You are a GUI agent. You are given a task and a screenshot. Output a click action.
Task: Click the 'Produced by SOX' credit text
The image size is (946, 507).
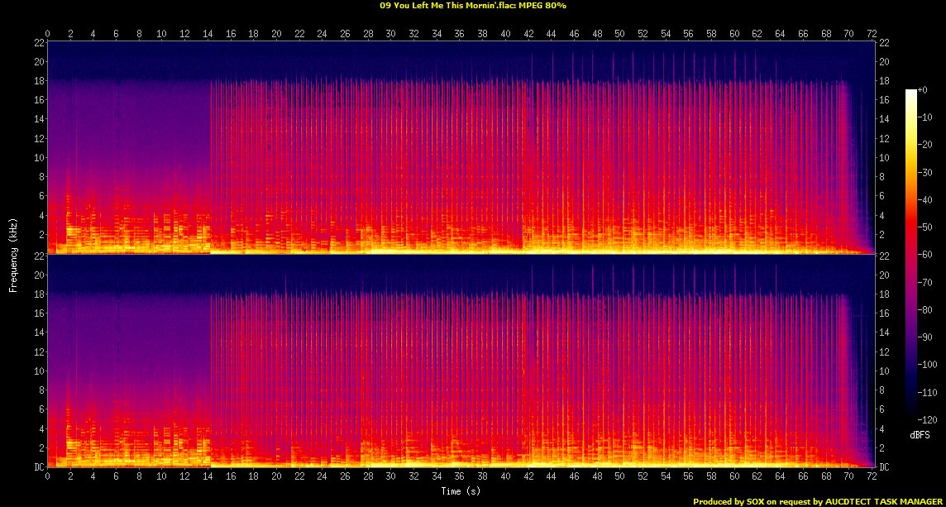[x=727, y=501]
